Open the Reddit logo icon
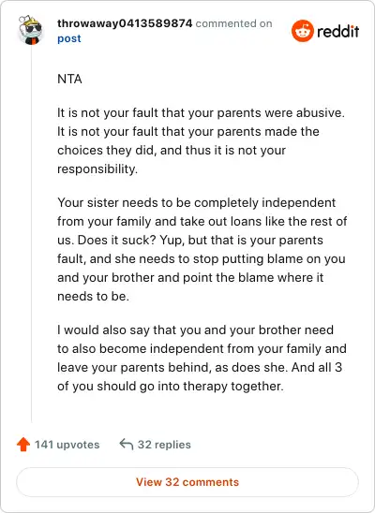This screenshot has height=513, width=375. pyautogui.click(x=303, y=31)
